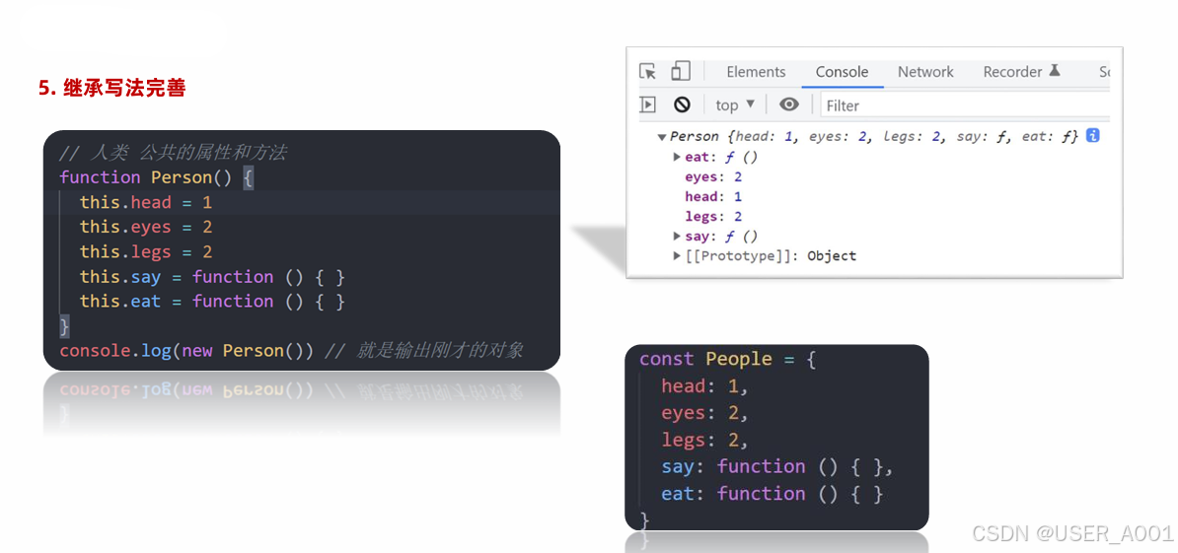Click the 'head: 1' property row
The height and width of the screenshot is (553, 1178).
713,196
